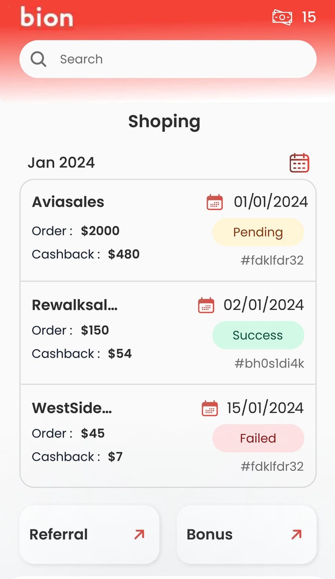Open the Jan 2024 calendar picker

pyautogui.click(x=299, y=163)
